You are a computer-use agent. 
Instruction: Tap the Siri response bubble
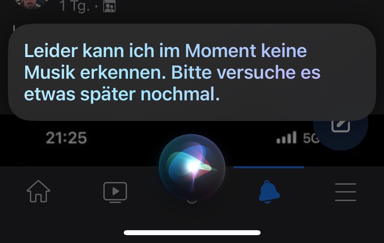point(192,72)
